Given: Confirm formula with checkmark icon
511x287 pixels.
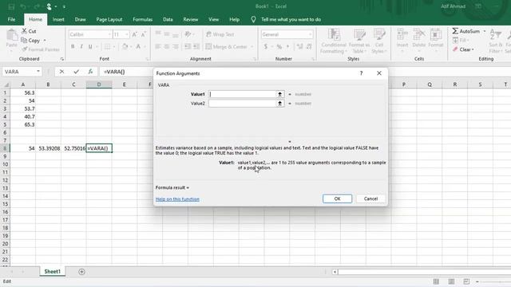Looking at the screenshot, I should [77, 72].
